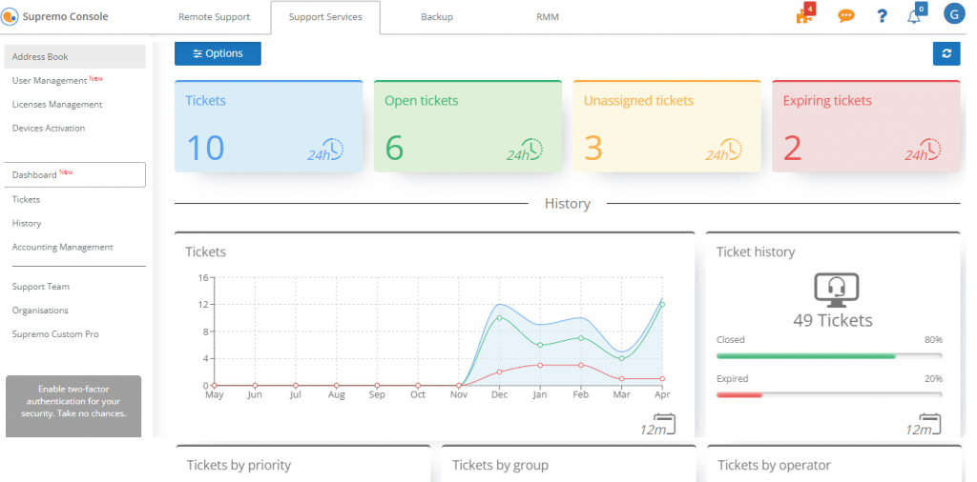The height and width of the screenshot is (482, 977).
Task: Open the RMM tab
Action: coord(547,17)
